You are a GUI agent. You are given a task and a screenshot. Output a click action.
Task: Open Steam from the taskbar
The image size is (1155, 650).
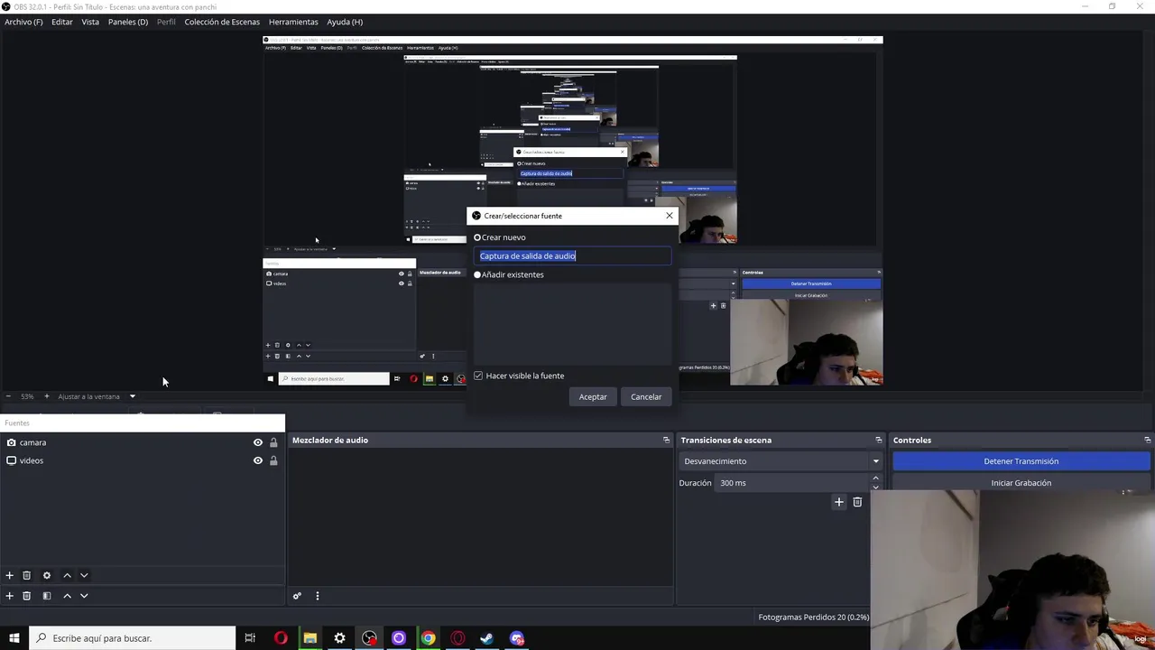[486, 638]
